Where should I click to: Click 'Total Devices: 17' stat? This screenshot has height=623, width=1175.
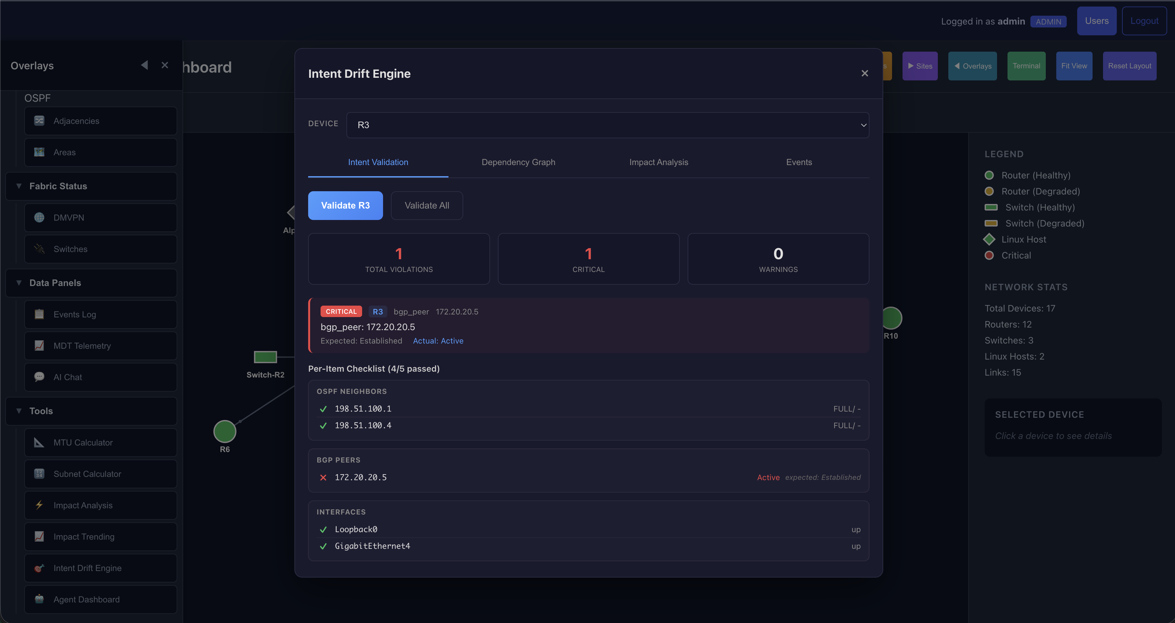point(1020,308)
